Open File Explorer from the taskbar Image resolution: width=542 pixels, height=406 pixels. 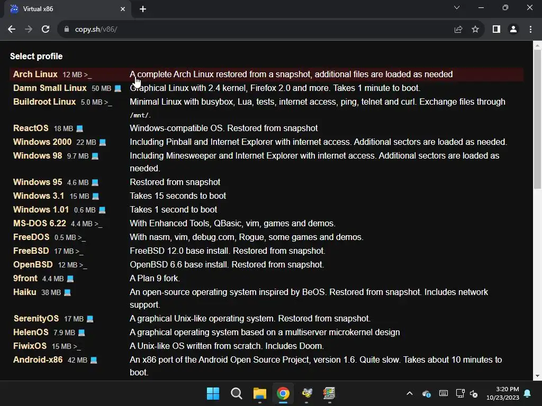pyautogui.click(x=259, y=393)
